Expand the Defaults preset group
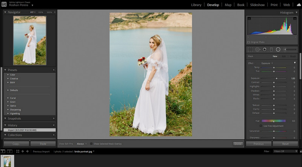This screenshot has height=167, width=302. click(8, 90)
